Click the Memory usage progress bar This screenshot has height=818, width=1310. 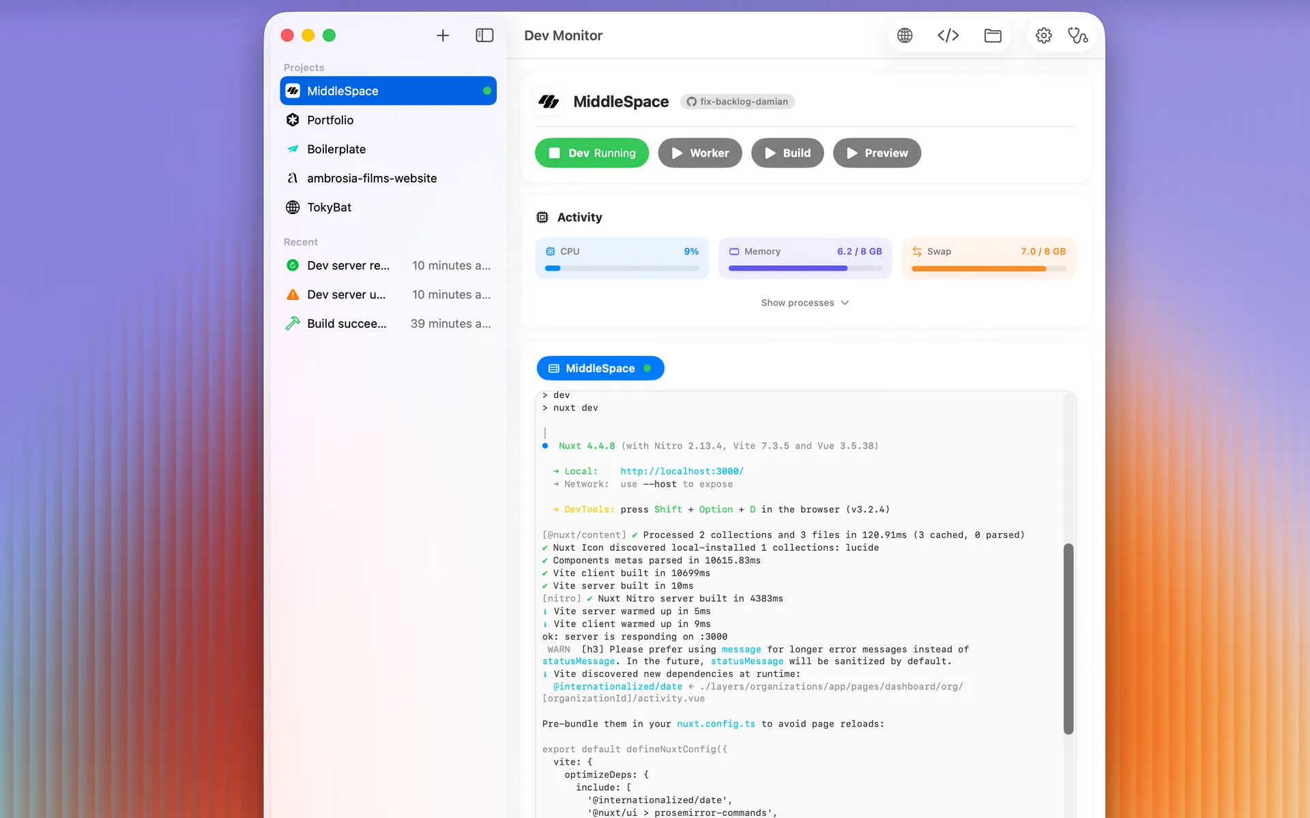click(805, 269)
